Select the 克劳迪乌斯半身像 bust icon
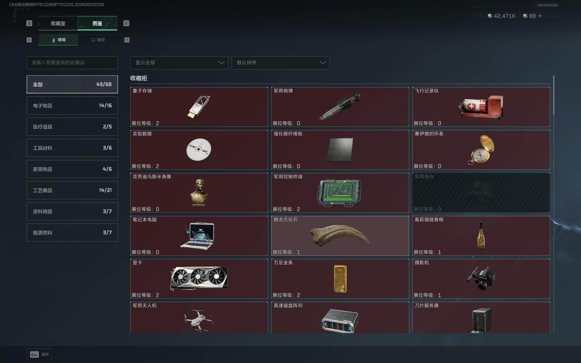This screenshot has height=363, width=581. pyautogui.click(x=199, y=193)
